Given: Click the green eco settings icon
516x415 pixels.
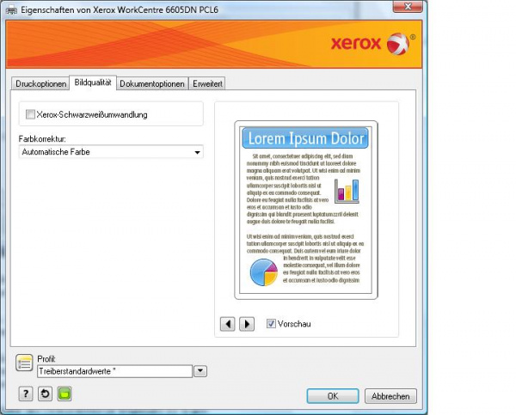Looking at the screenshot, I should (64, 394).
